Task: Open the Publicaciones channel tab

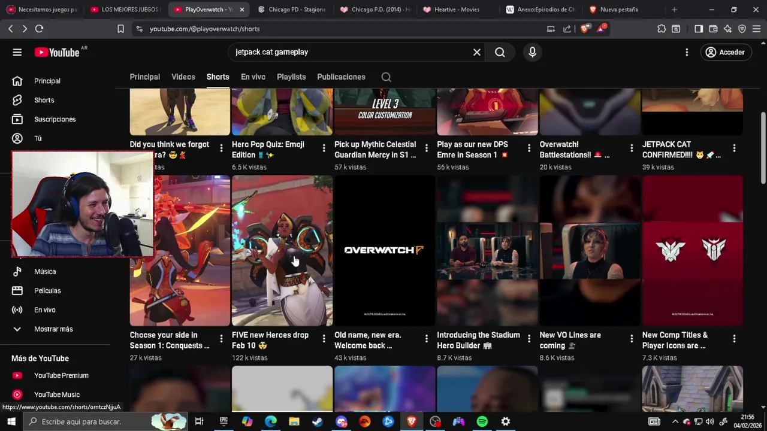Action: tap(341, 77)
